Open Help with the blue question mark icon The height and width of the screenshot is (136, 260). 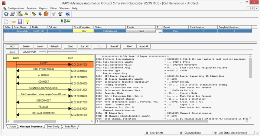[x=68, y=14]
